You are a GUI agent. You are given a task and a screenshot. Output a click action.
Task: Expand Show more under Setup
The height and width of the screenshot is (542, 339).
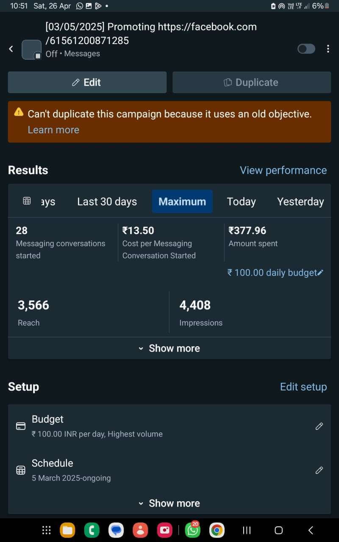[169, 503]
